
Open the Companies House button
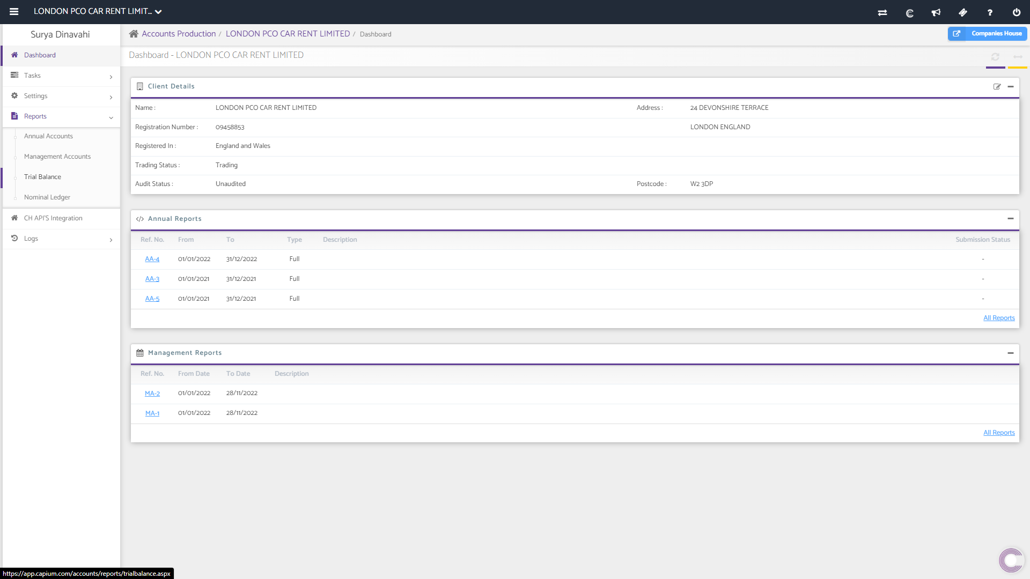pos(987,33)
